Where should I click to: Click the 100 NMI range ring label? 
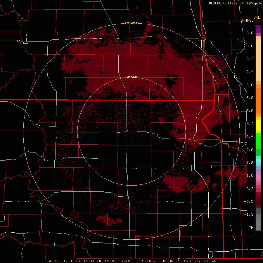tap(131, 23)
